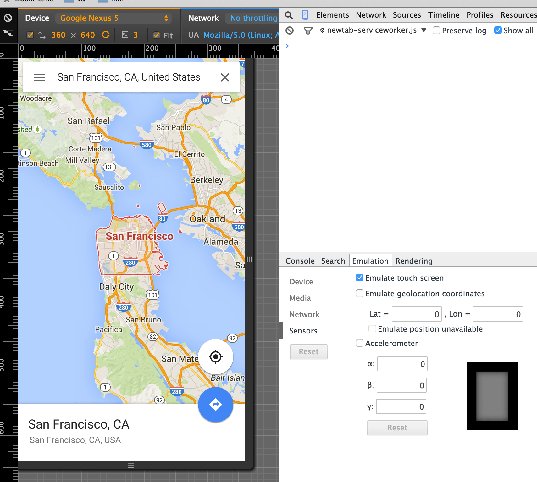The width and height of the screenshot is (537, 482).
Task: Tap the blue directions button
Action: [216, 405]
